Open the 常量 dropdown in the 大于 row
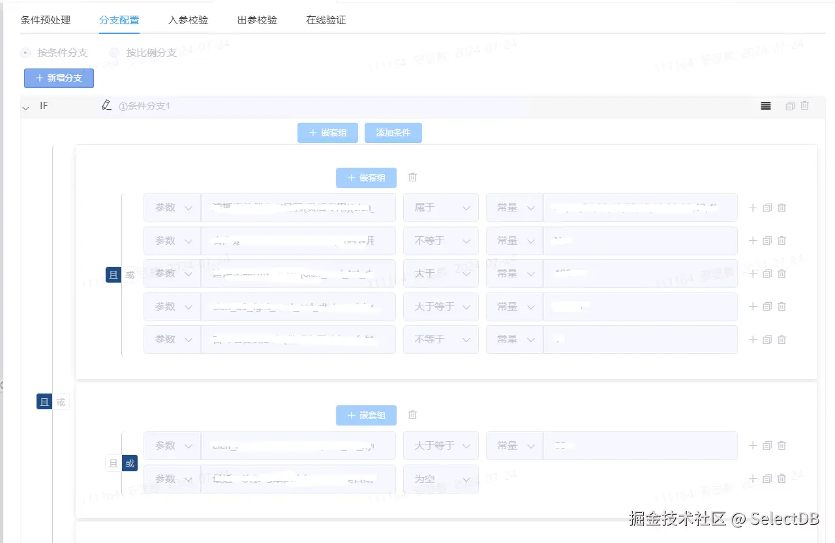 (514, 273)
